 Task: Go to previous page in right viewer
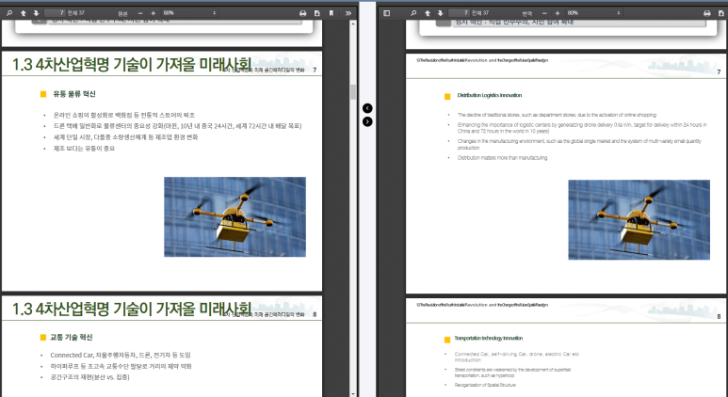pyautogui.click(x=428, y=13)
